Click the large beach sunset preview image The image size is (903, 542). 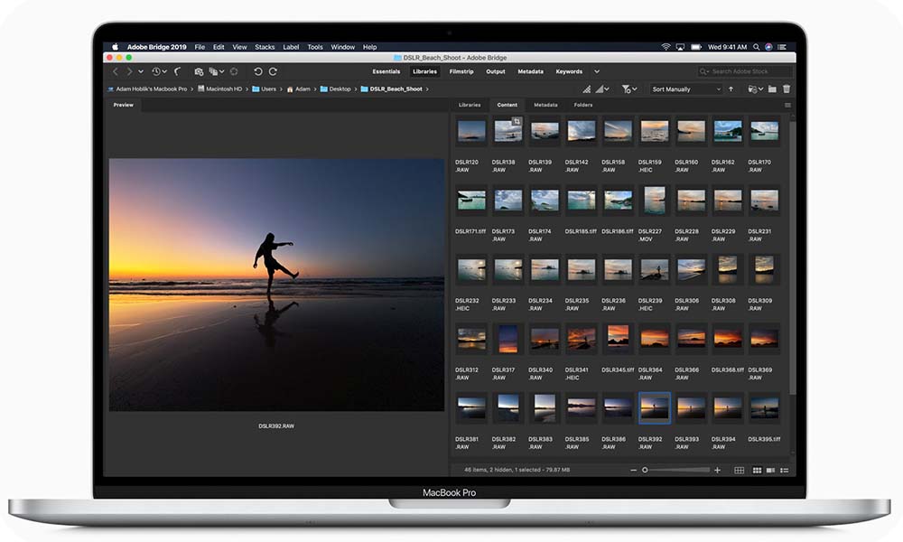pos(276,285)
